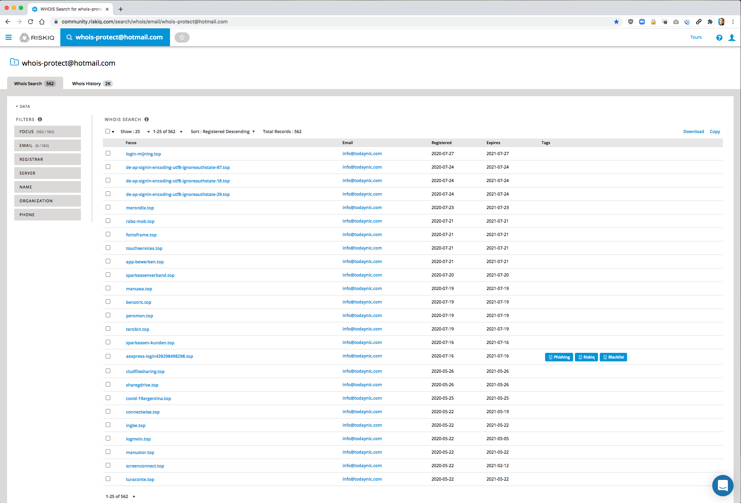Image resolution: width=741 pixels, height=503 pixels.
Task: Check the box for rabo-mob.top
Action: (x=108, y=221)
